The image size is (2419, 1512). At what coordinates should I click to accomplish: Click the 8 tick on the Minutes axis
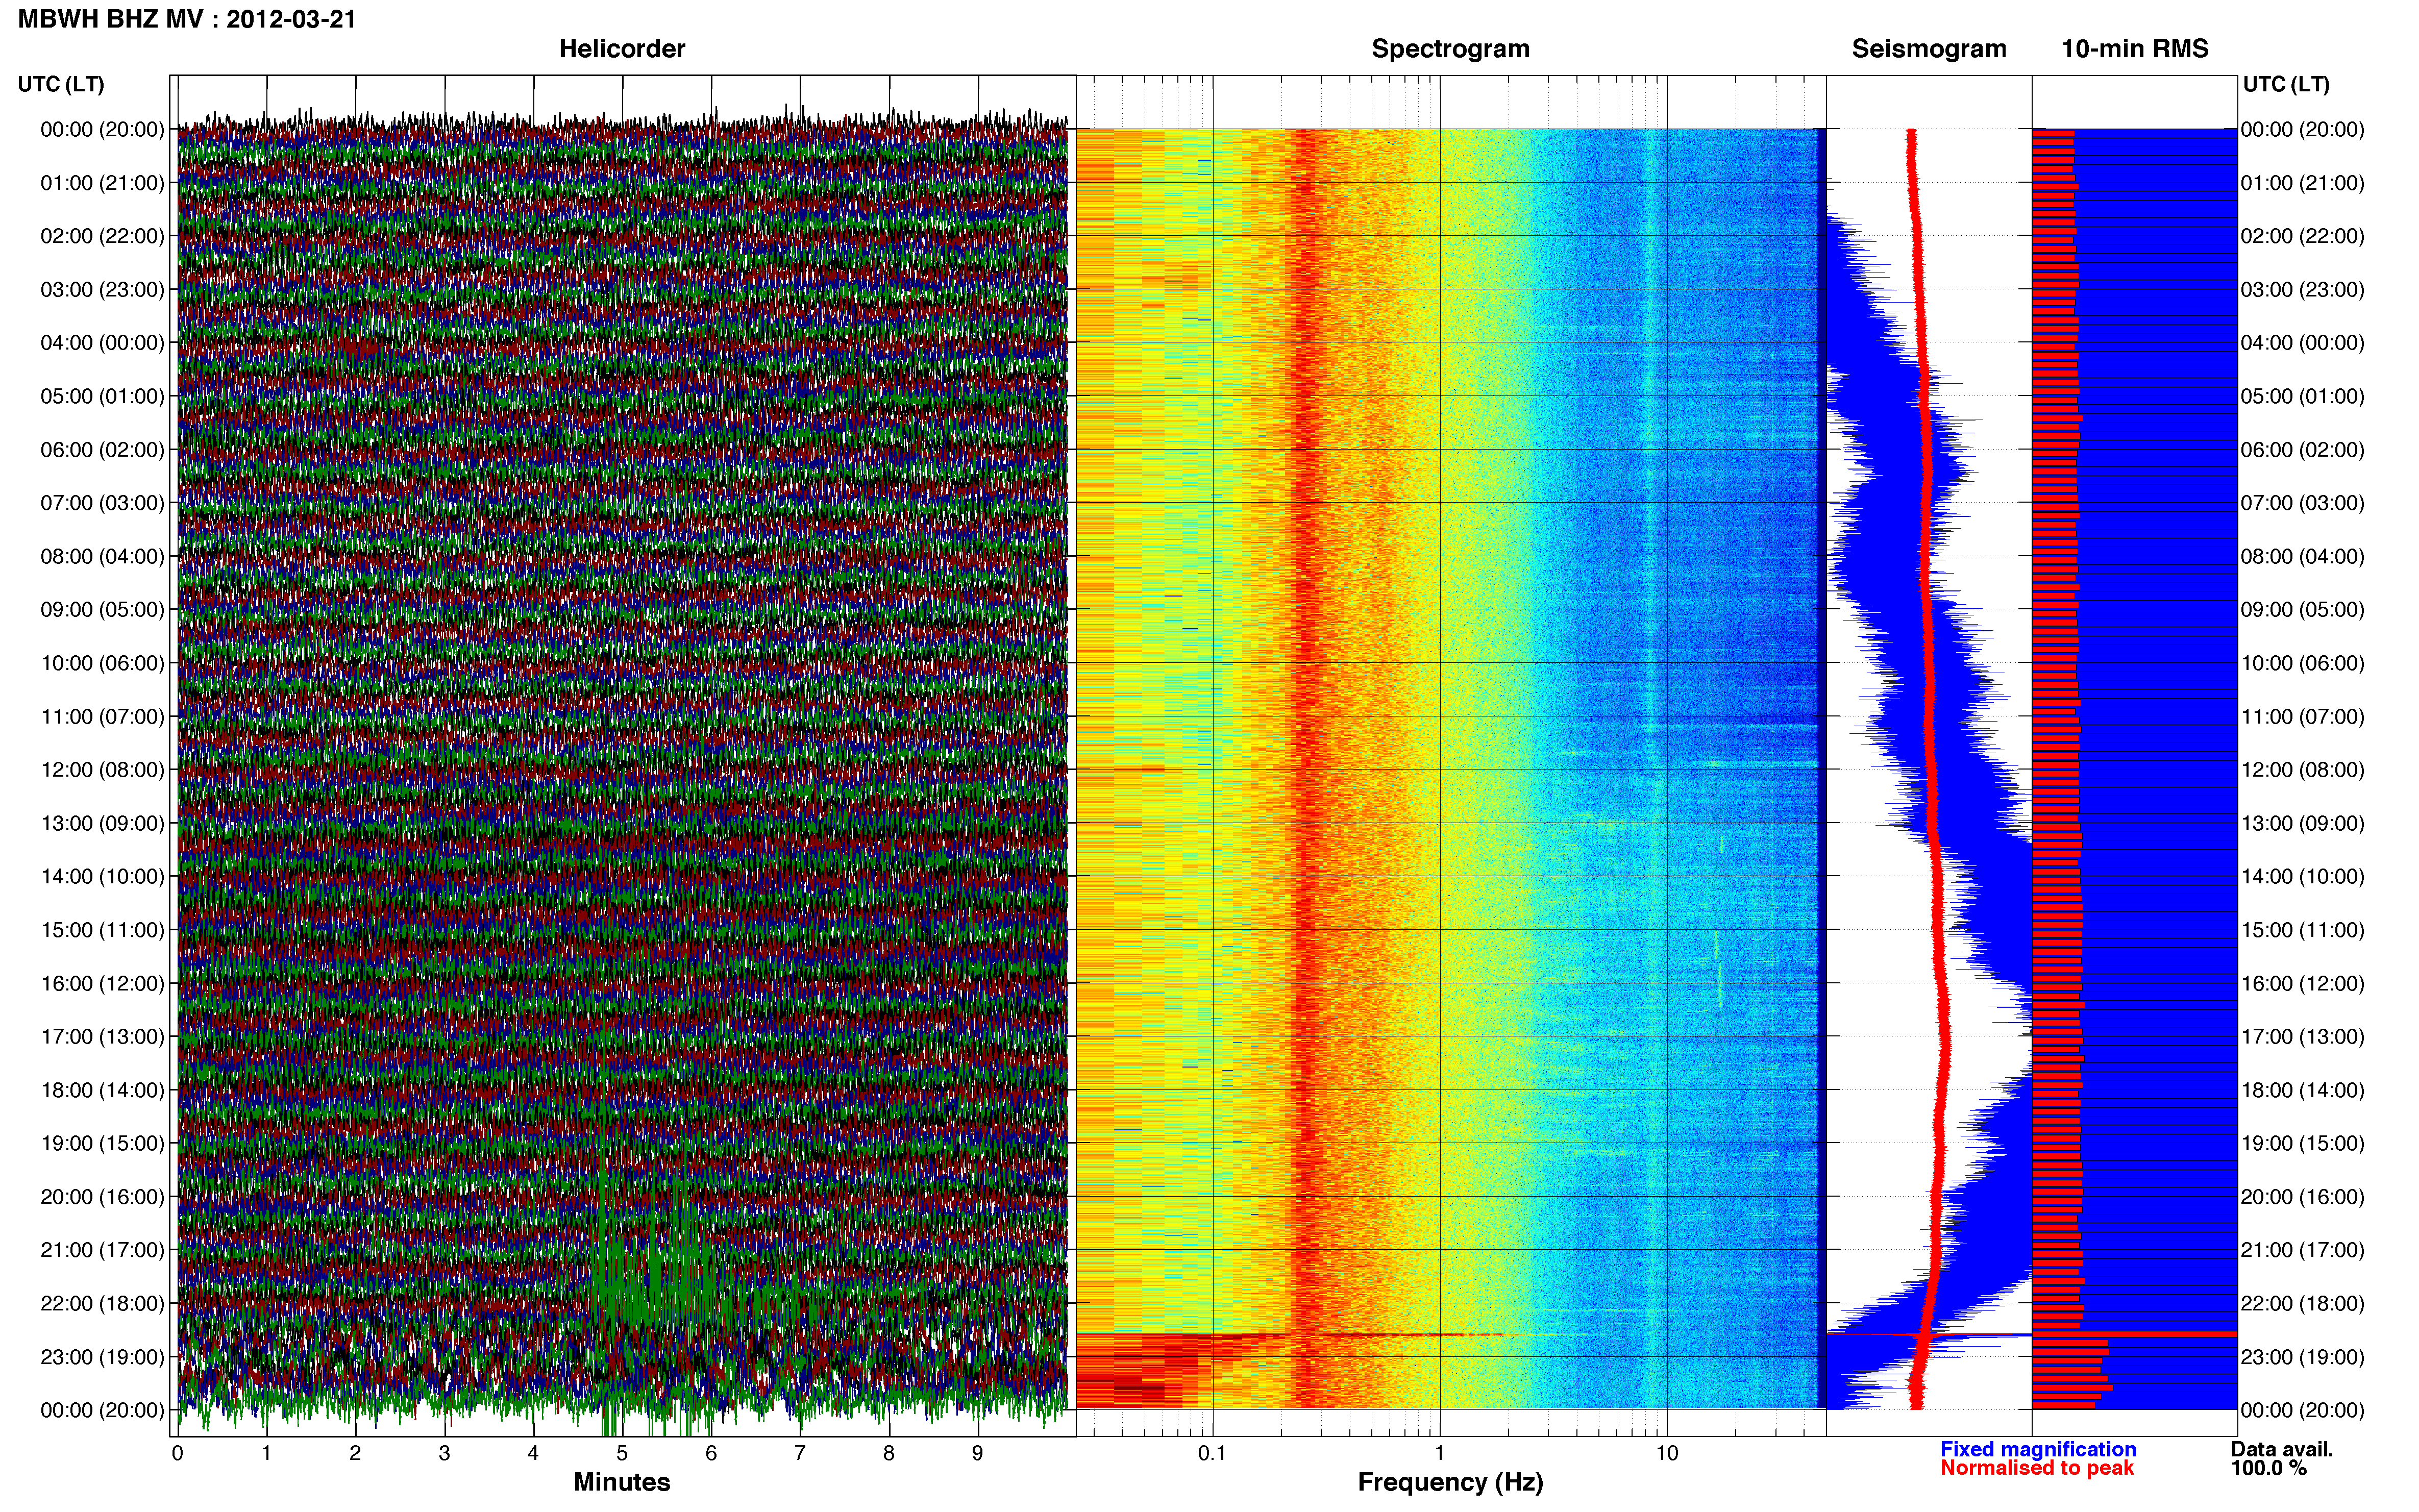point(889,1454)
